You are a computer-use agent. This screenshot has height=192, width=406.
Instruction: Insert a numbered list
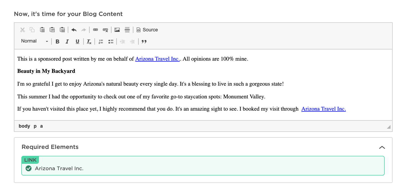(101, 41)
